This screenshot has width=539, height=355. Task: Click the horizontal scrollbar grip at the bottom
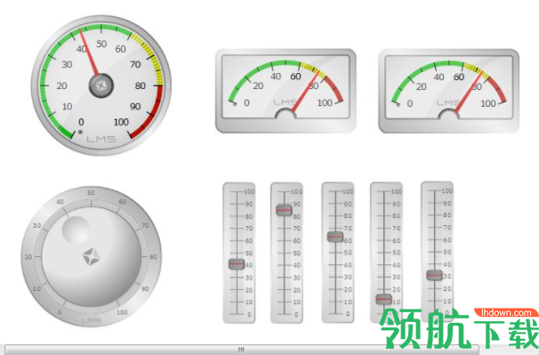241,350
